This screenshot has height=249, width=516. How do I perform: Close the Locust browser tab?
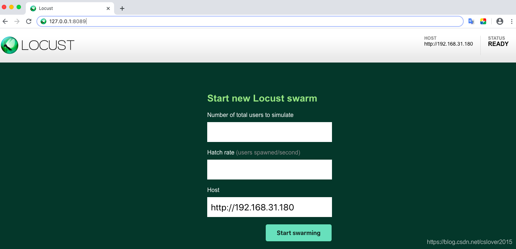[x=108, y=8]
